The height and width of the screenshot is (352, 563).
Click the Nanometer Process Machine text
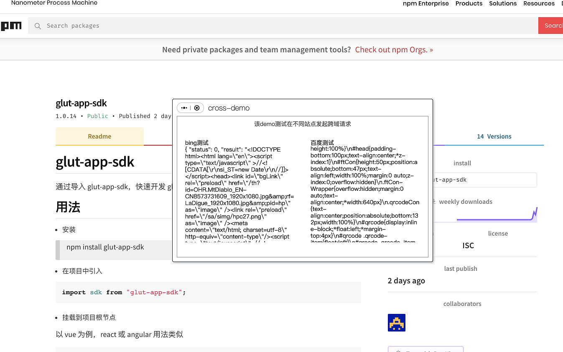[x=54, y=3]
